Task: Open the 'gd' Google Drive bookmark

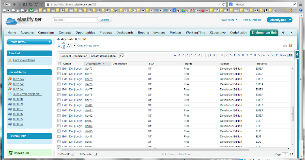Action: pyautogui.click(x=186, y=10)
